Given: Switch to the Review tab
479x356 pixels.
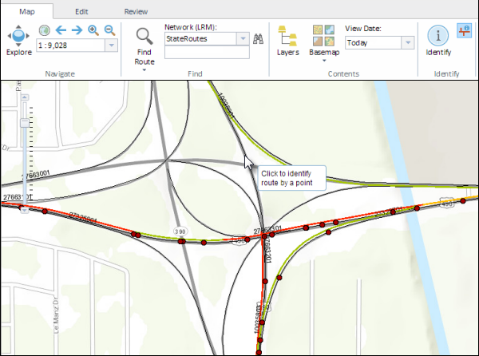Looking at the screenshot, I should coord(136,12).
